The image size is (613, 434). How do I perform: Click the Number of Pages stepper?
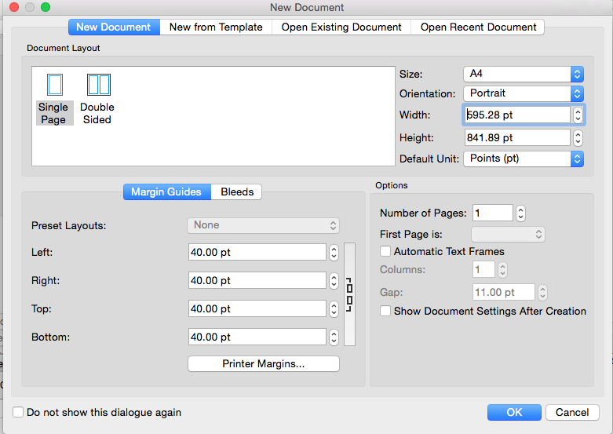tap(520, 213)
